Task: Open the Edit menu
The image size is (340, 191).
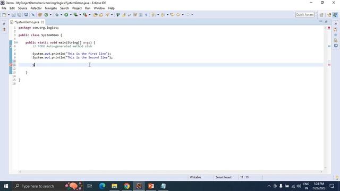Action: [x=12, y=8]
